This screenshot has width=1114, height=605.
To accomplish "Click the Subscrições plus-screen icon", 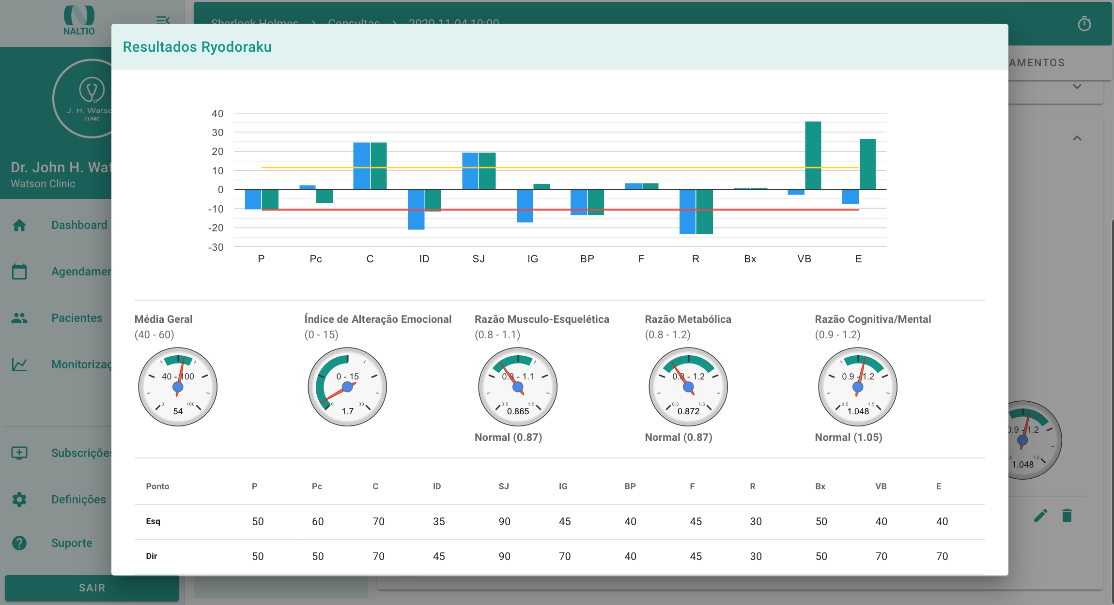I will pyautogui.click(x=19, y=453).
